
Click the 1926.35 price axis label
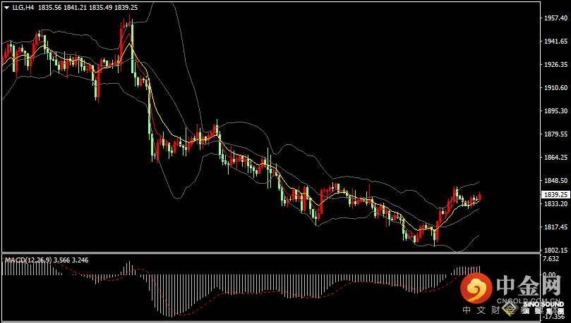tap(556, 65)
